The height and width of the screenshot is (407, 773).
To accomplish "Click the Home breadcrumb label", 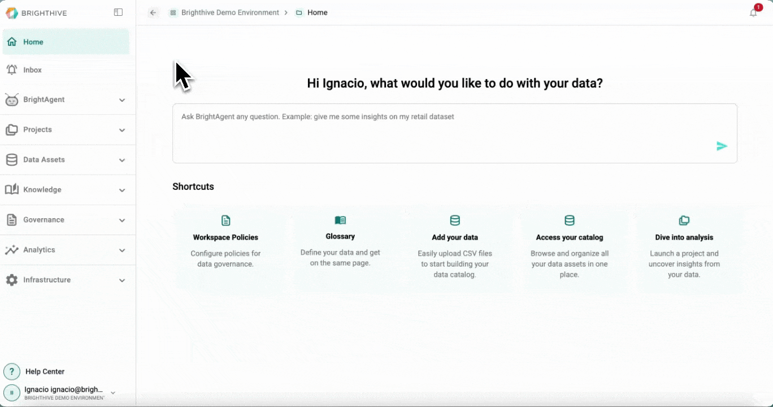I will click(318, 12).
